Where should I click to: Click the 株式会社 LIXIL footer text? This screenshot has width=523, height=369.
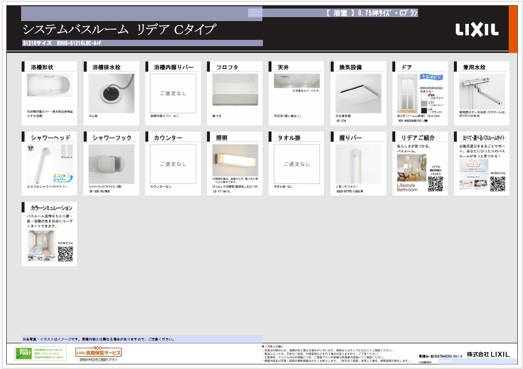488,354
